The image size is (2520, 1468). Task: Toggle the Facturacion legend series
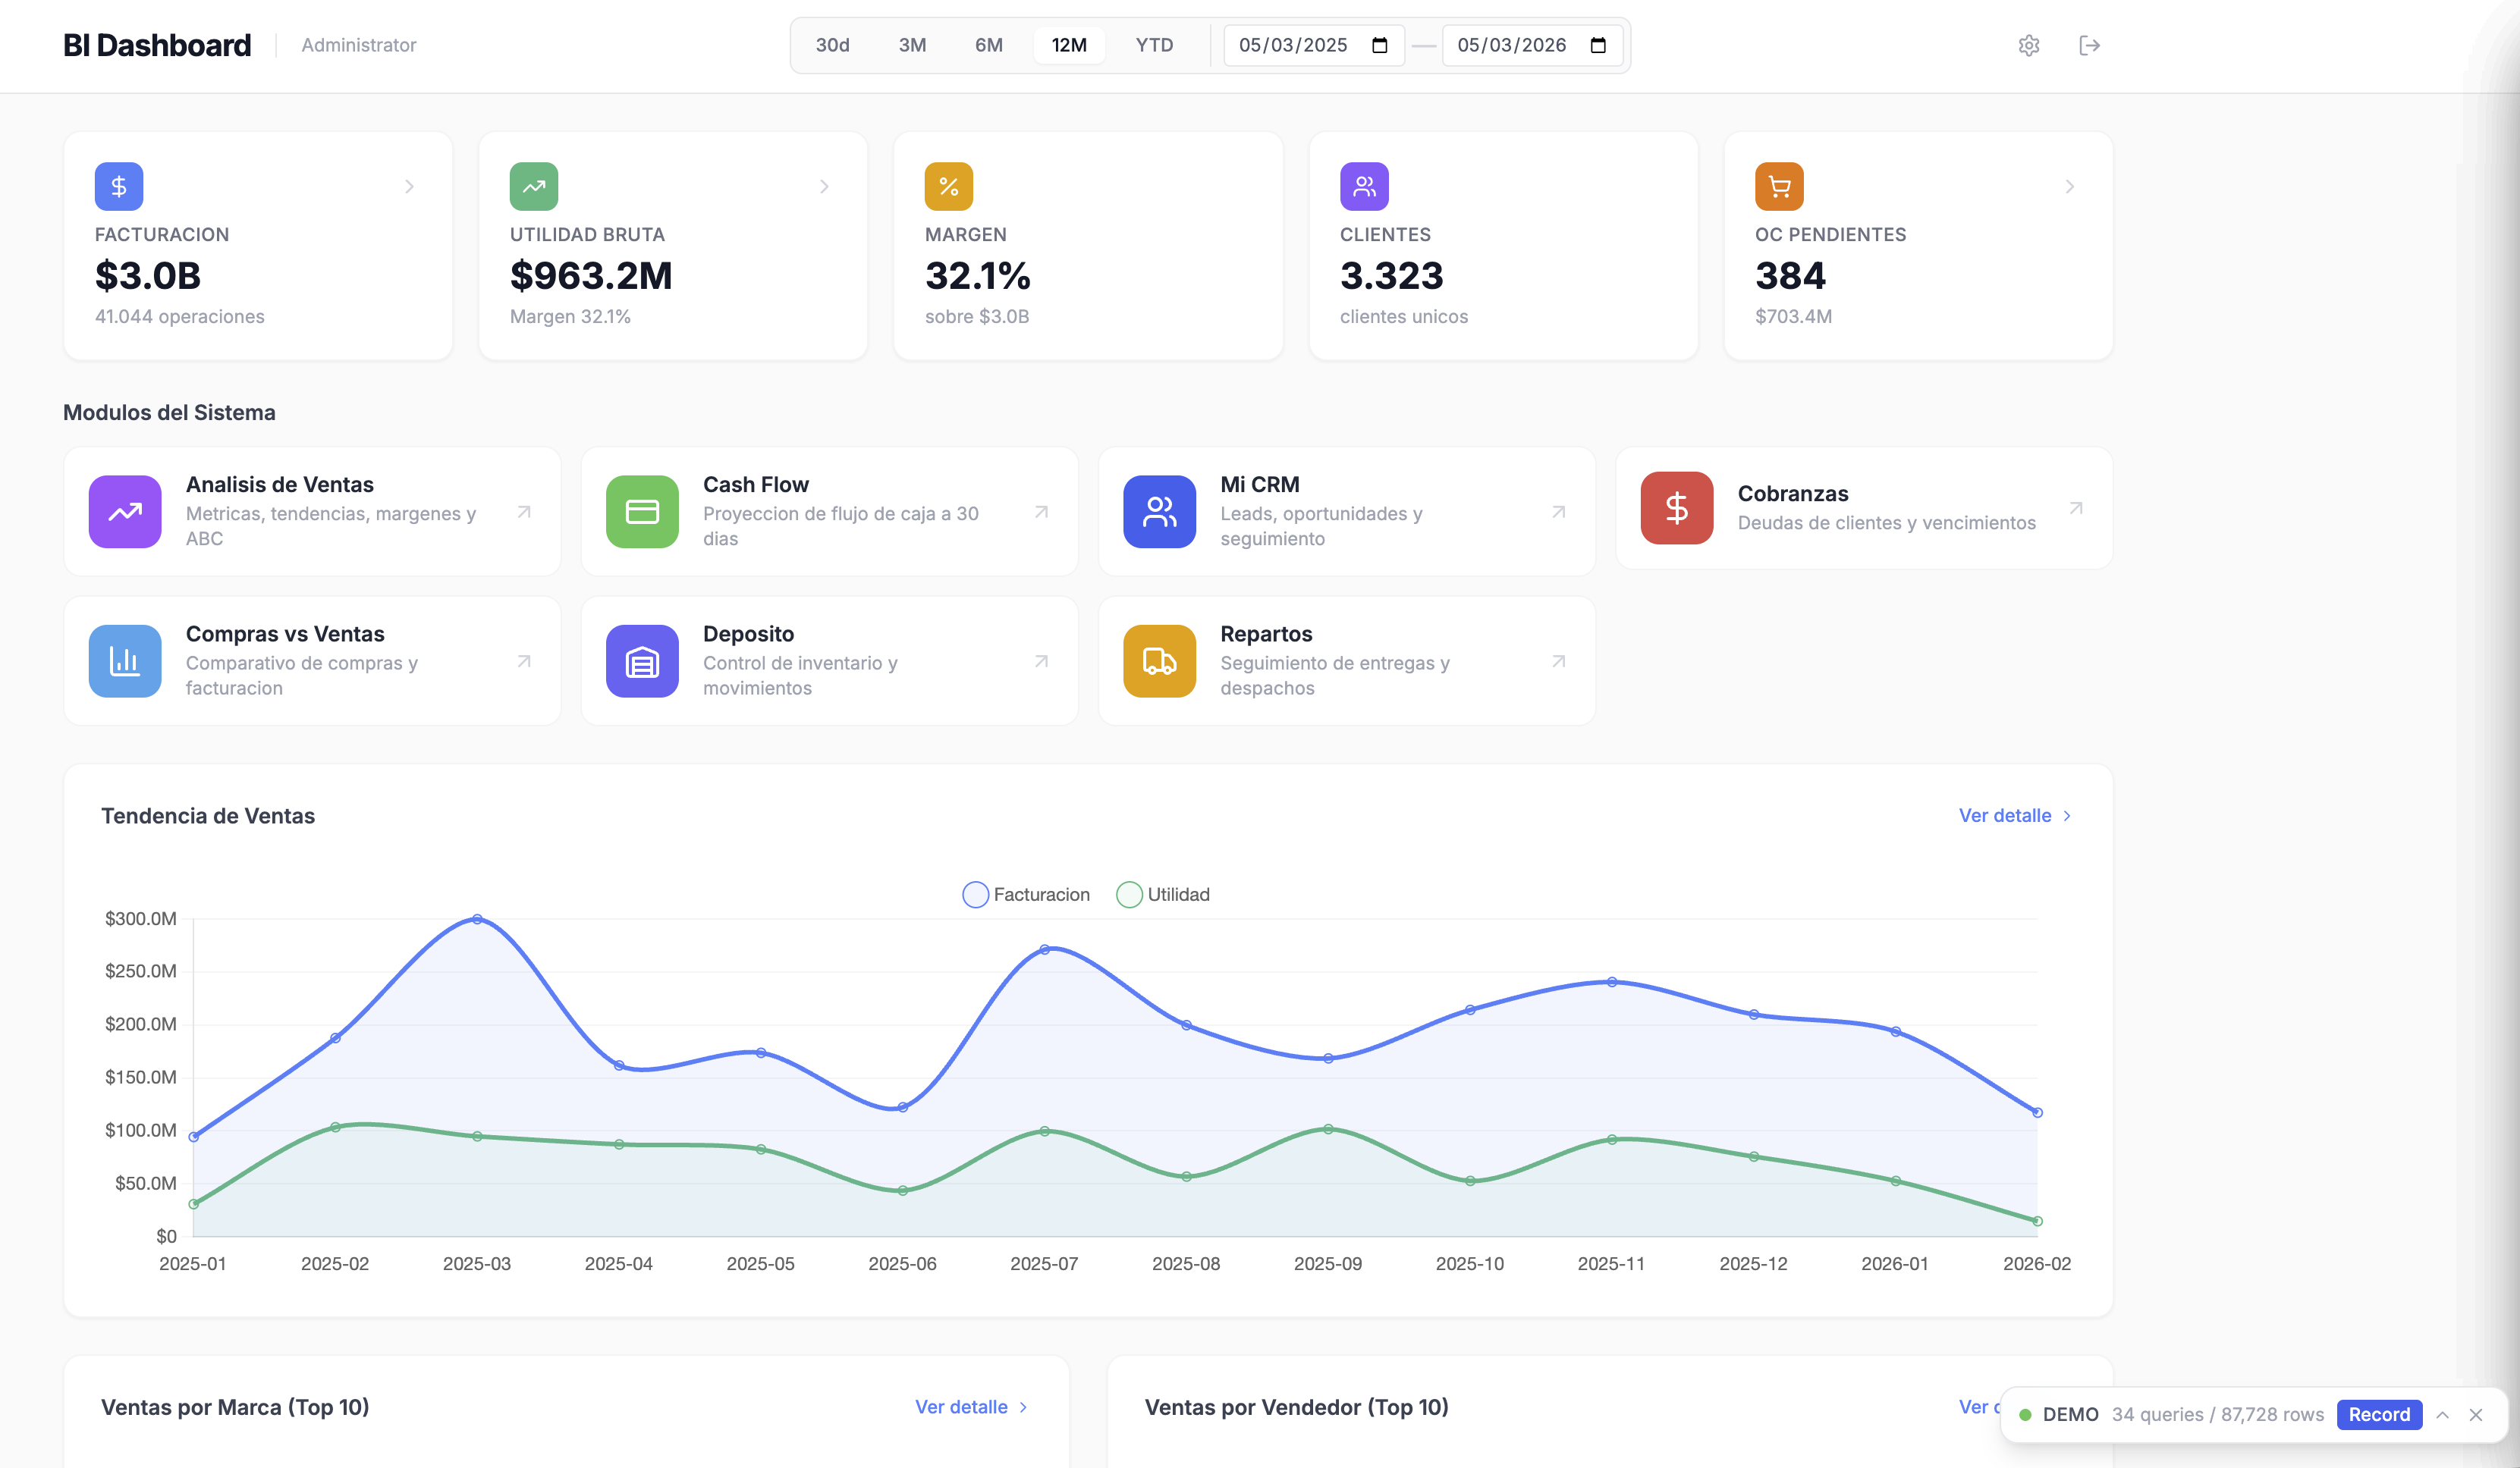pos(1026,895)
